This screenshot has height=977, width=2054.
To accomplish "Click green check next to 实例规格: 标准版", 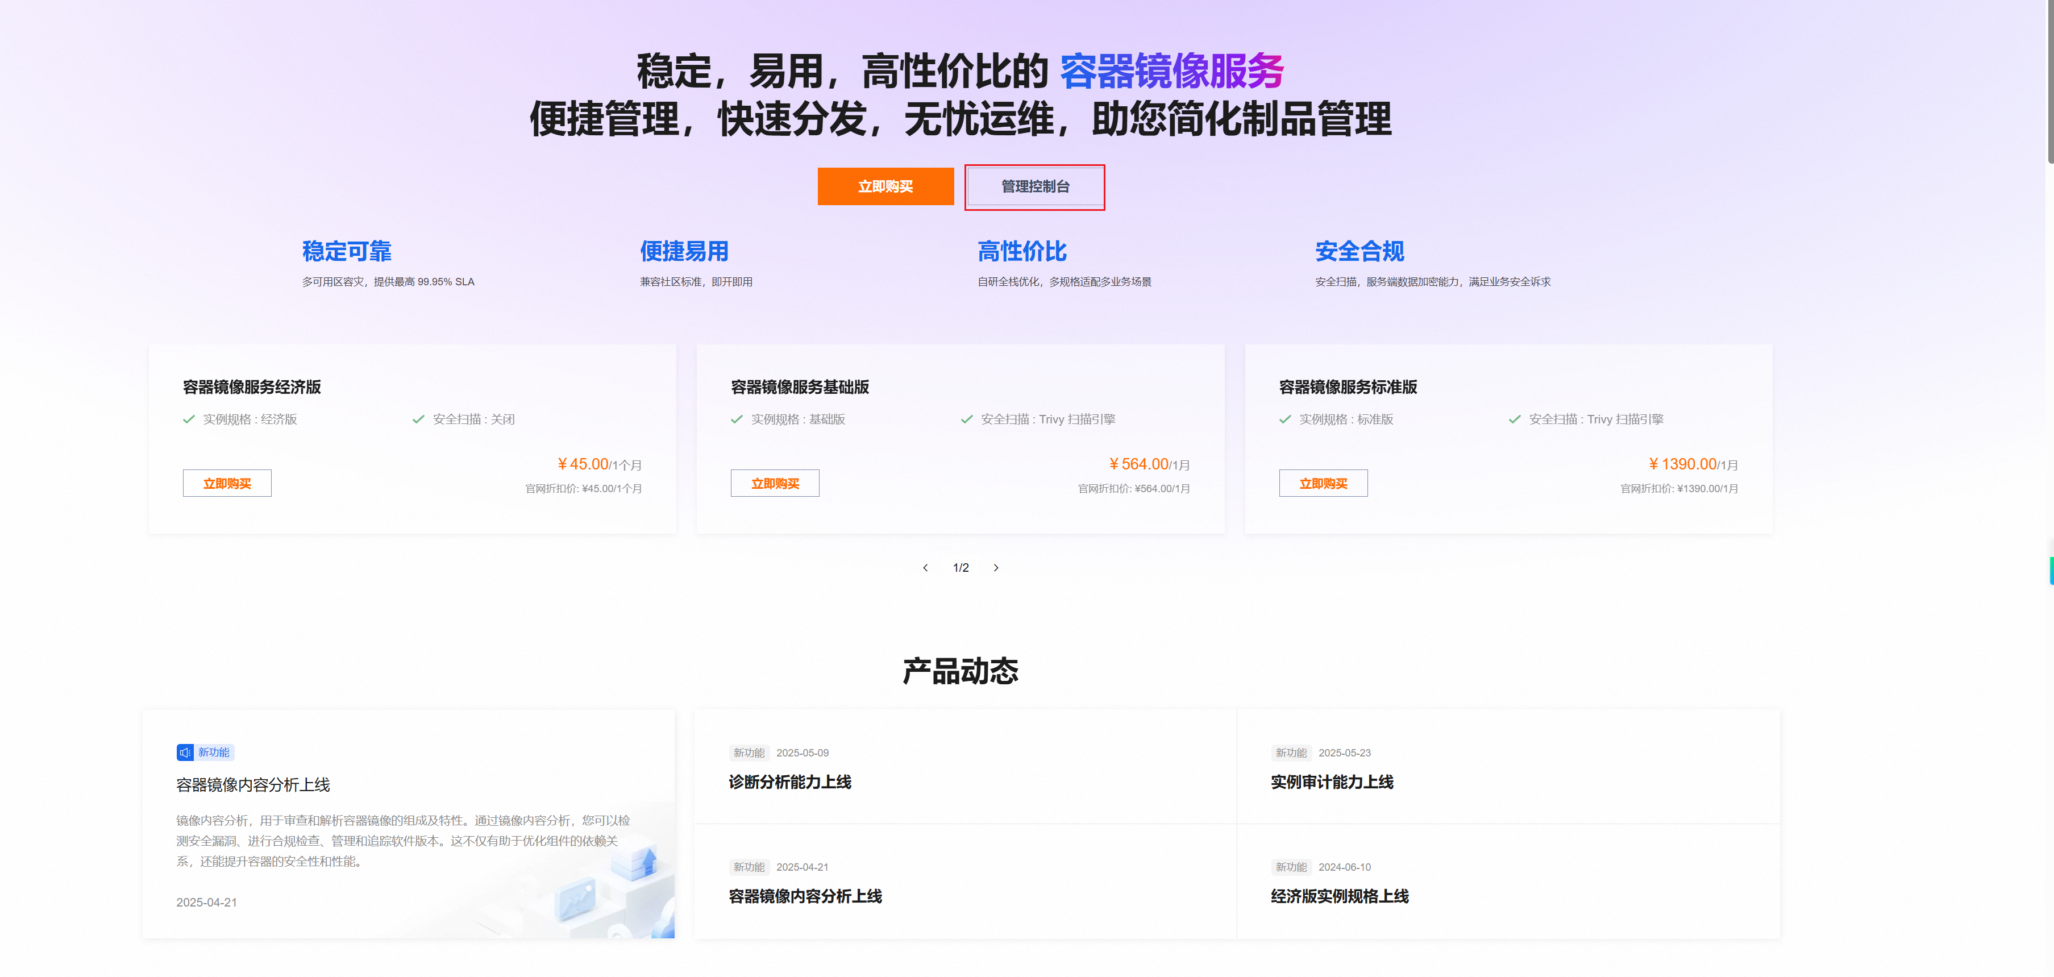I will [x=1284, y=419].
